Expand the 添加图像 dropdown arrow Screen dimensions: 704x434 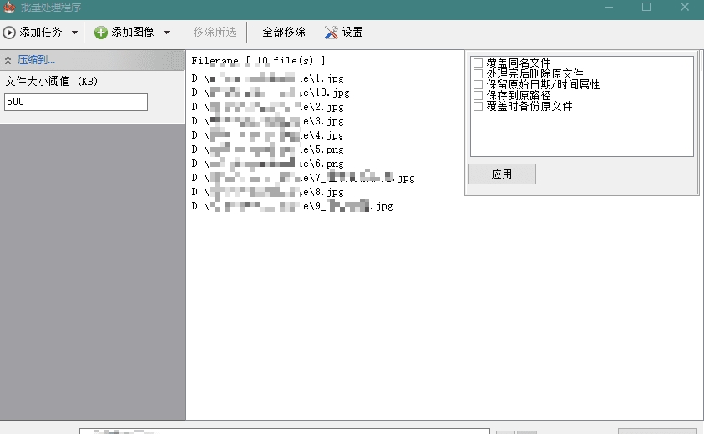pyautogui.click(x=166, y=33)
